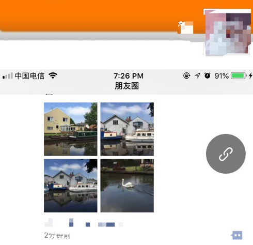Screen dimensions: 253x245
Task: Open the top-right boathouse photo with the white cruiser
Action: (127, 129)
